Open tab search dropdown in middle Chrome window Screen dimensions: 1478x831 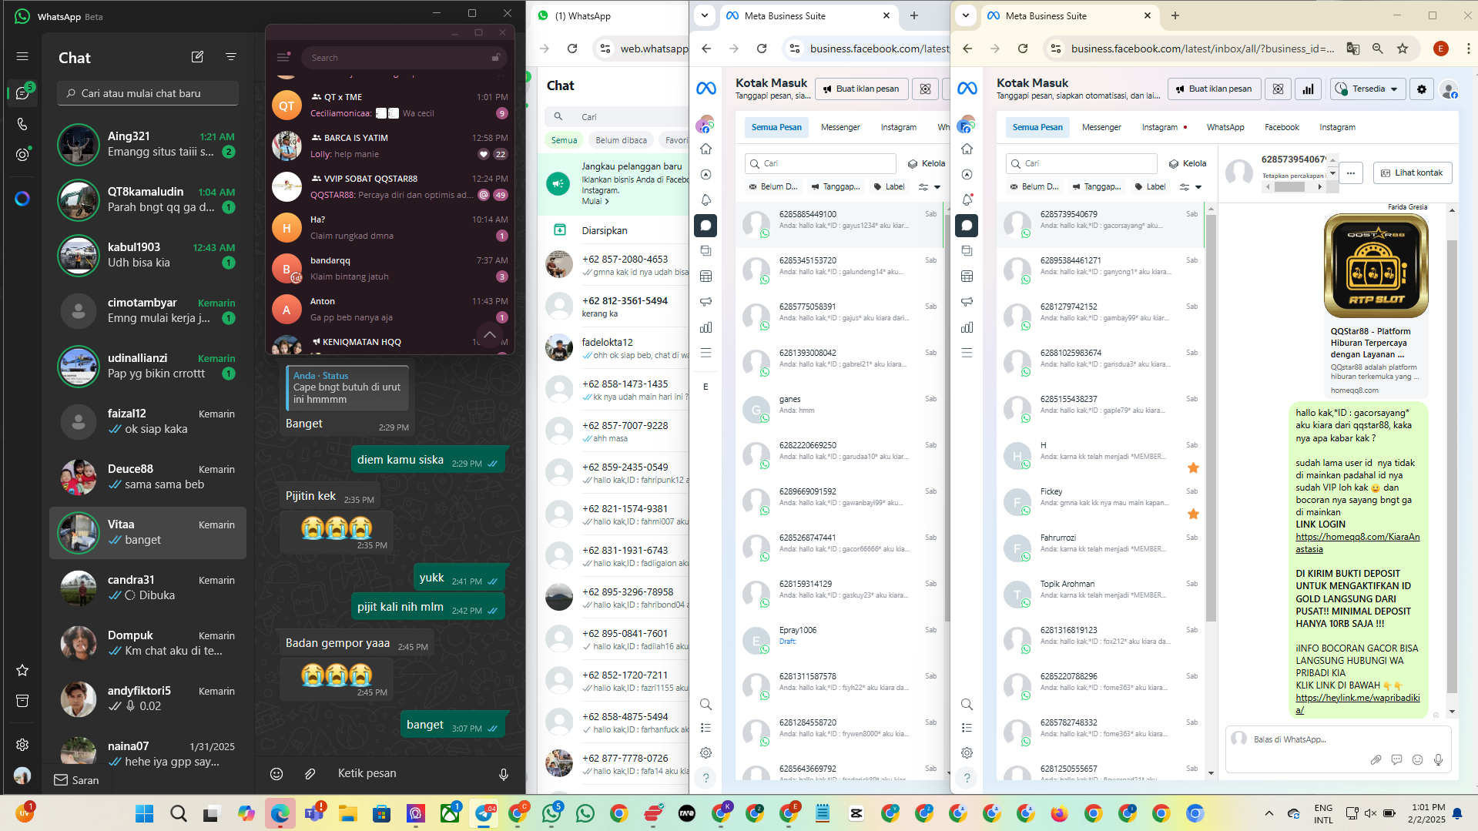704,15
